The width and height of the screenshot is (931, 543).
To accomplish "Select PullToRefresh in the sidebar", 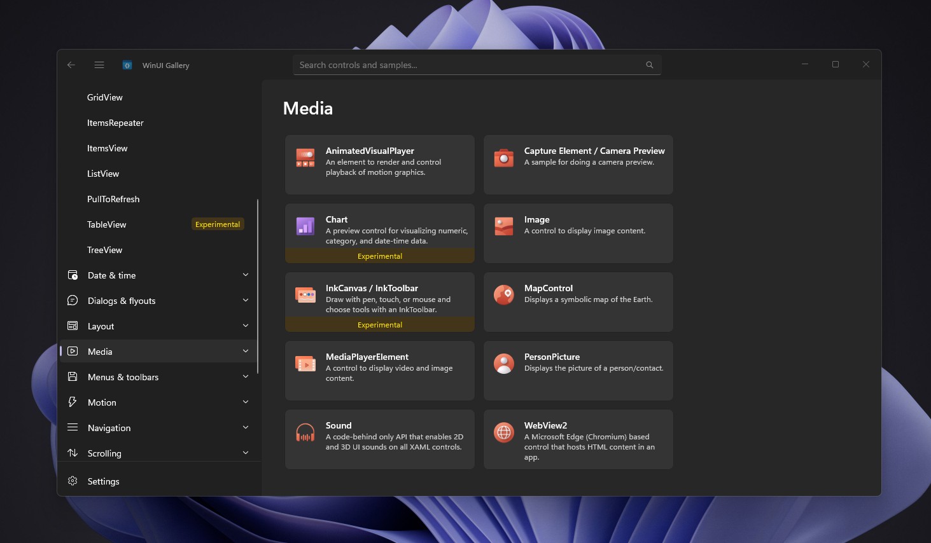I will pos(158,199).
